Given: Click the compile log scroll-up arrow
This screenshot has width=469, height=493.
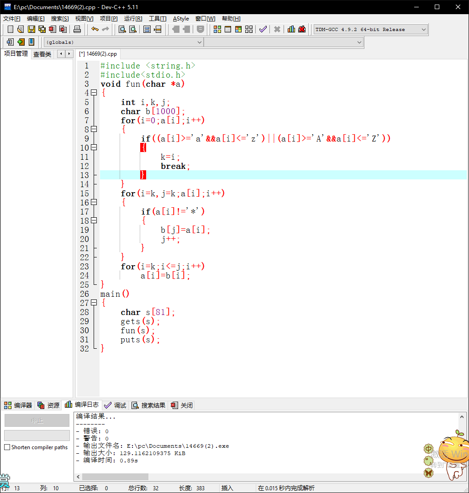Looking at the screenshot, I should click(462, 417).
